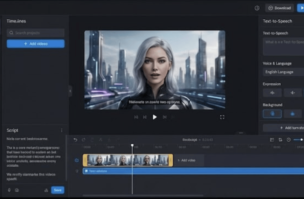304x199 pixels.
Task: Click the Download button
Action: (279, 8)
